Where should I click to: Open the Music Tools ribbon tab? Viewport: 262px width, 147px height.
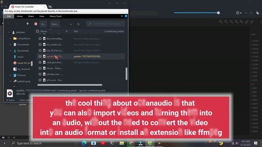point(56,16)
